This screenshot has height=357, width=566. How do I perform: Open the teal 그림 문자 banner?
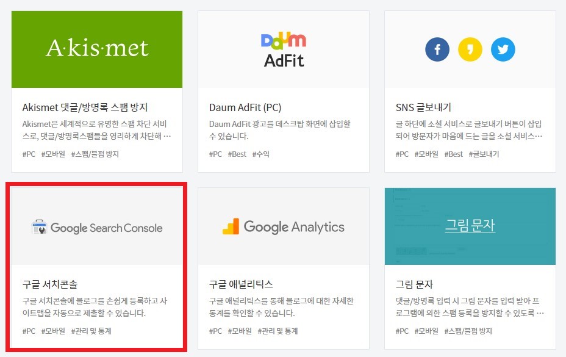click(470, 226)
